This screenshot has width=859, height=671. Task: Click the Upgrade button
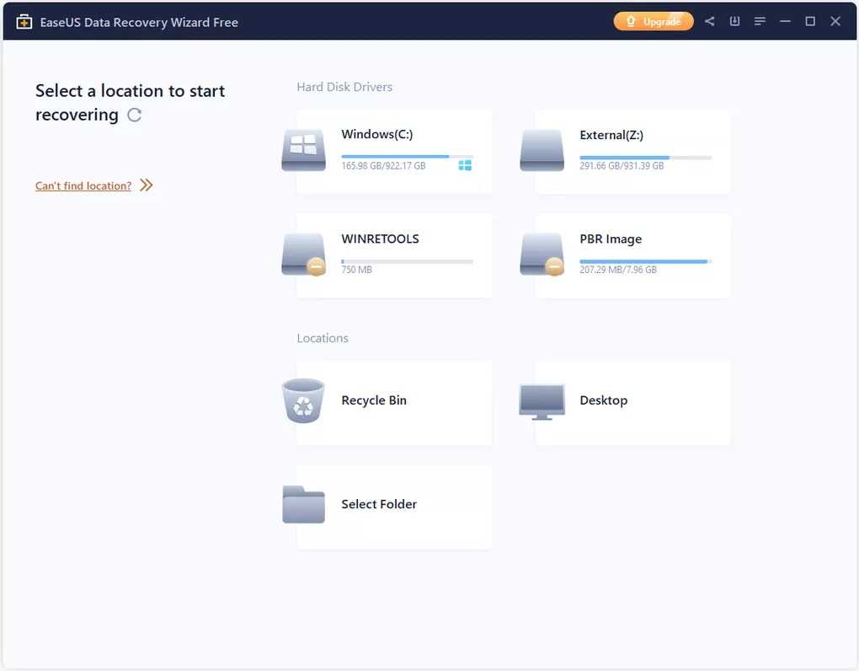pos(654,22)
